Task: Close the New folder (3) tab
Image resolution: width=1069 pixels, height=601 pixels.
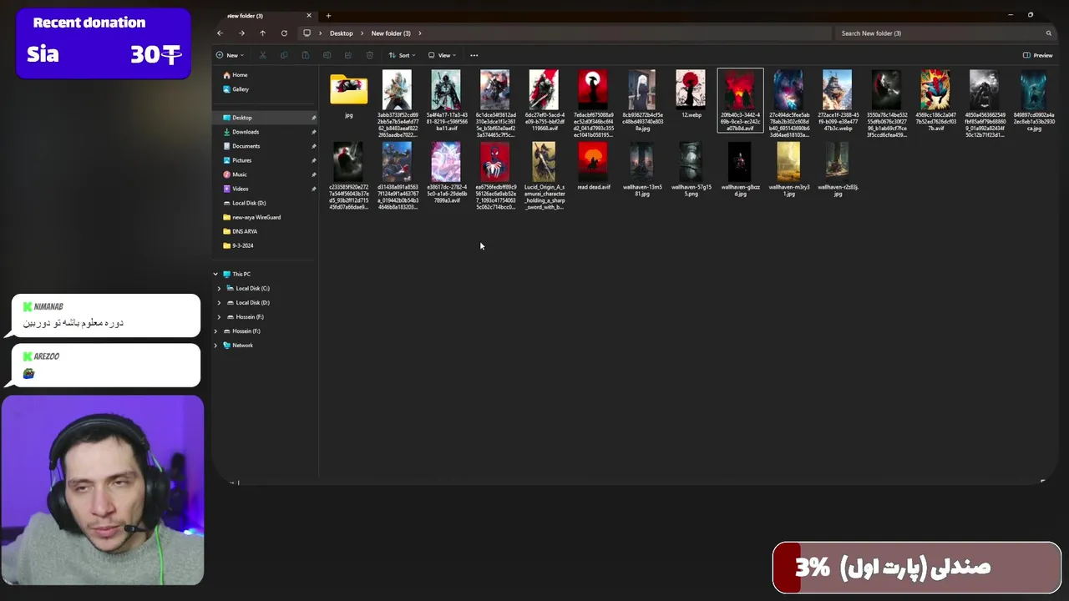Action: (x=309, y=15)
